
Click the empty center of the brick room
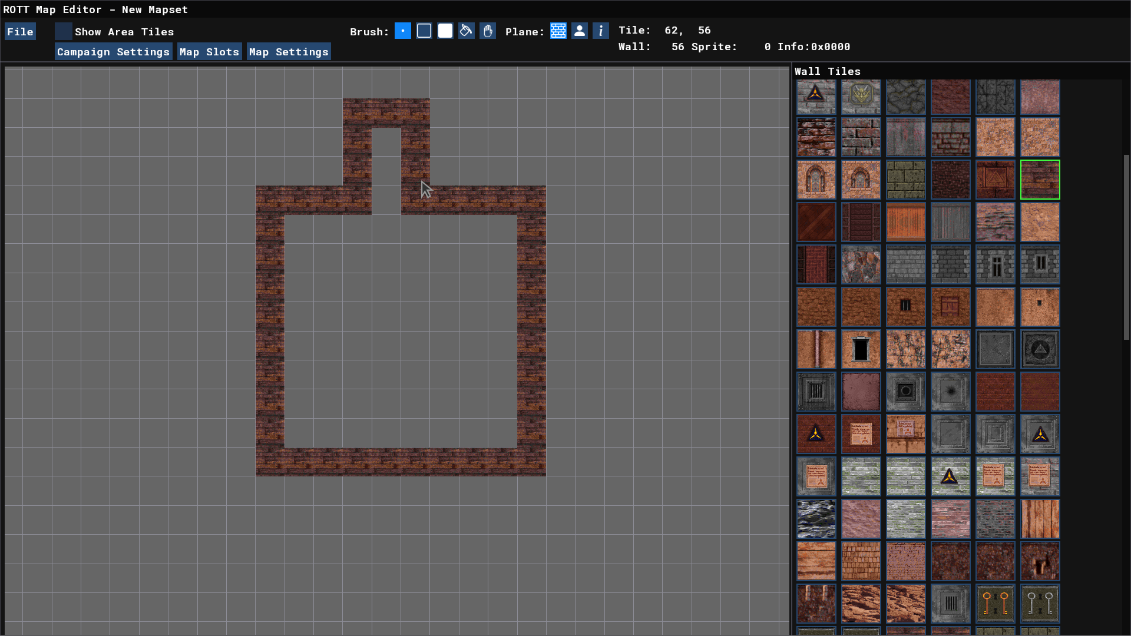(x=401, y=331)
